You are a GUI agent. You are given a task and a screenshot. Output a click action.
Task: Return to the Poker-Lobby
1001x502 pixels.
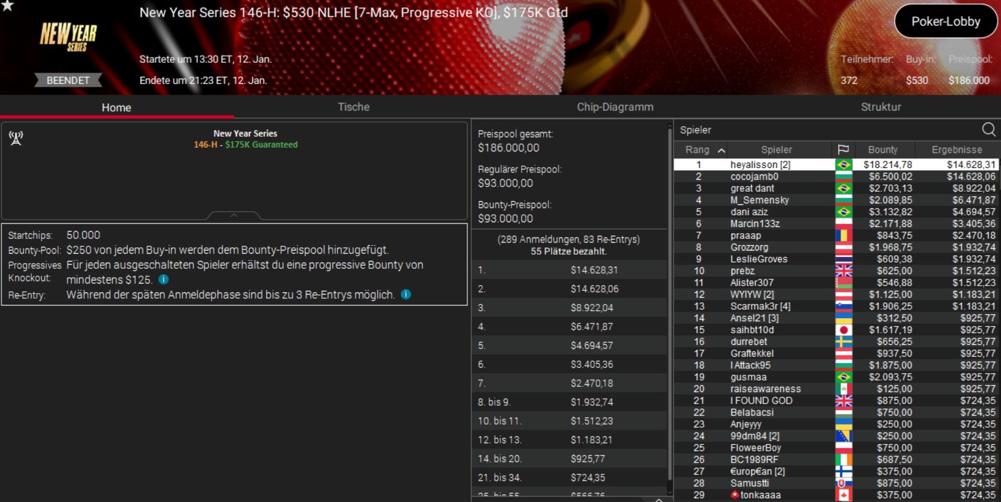tap(945, 21)
